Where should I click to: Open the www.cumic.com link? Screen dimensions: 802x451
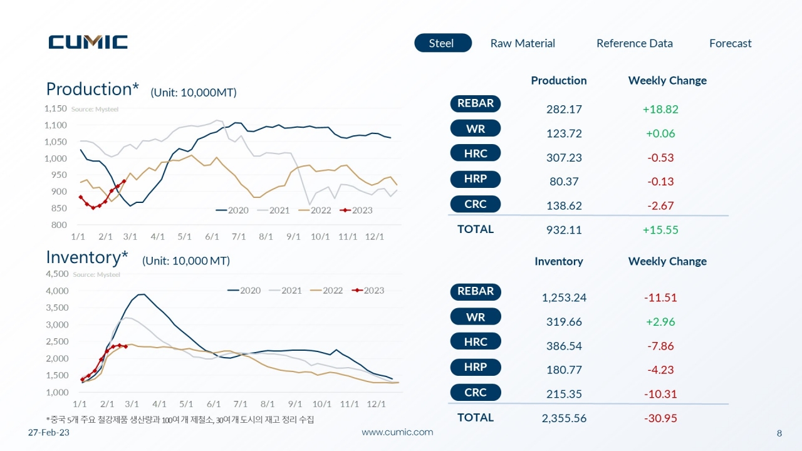pyautogui.click(x=397, y=432)
